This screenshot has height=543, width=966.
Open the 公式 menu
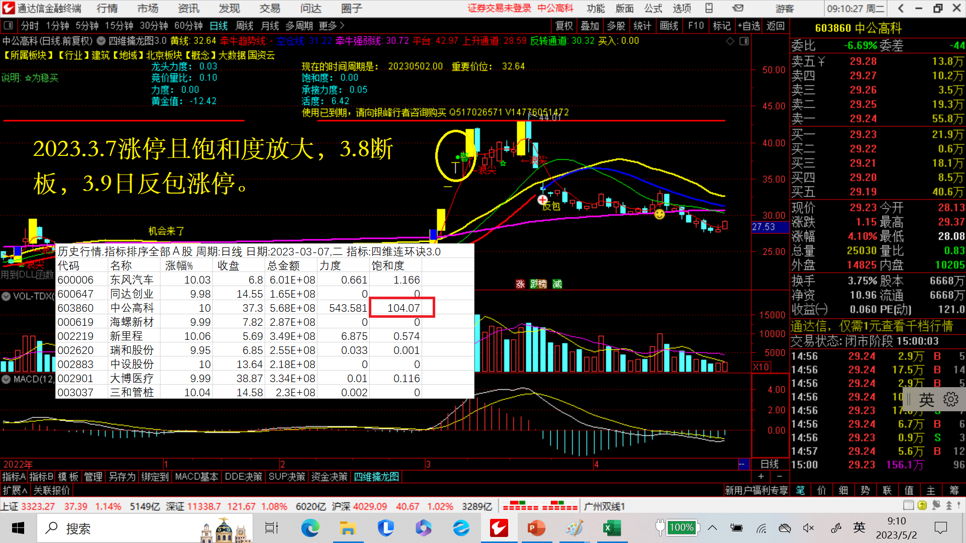[653, 8]
